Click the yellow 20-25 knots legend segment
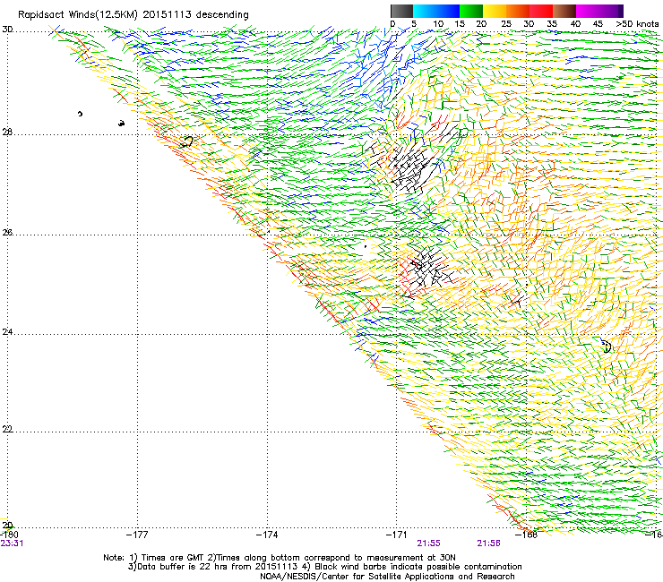This screenshot has height=582, width=663. click(x=495, y=11)
